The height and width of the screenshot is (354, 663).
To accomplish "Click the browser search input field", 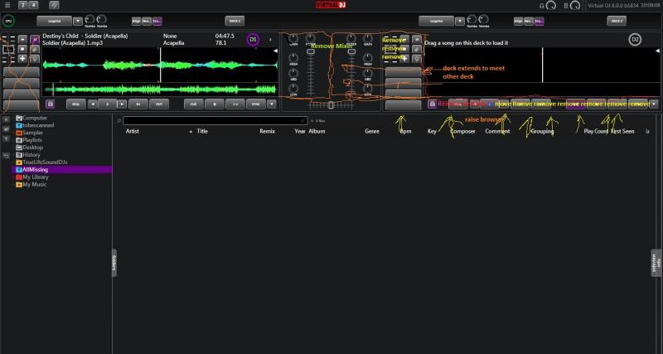I will pos(215,120).
